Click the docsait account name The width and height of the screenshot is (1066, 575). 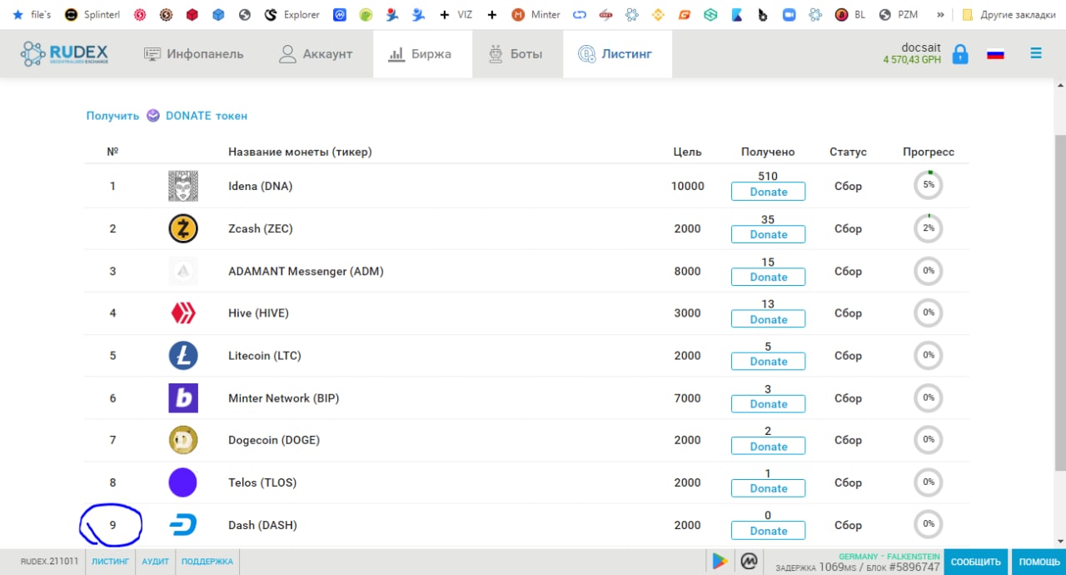[x=921, y=47]
